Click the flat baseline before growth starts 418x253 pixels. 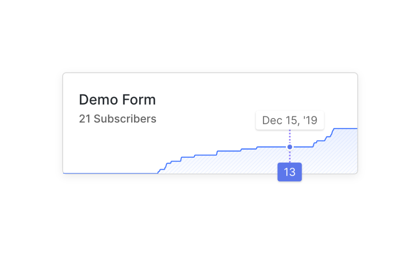pyautogui.click(x=110, y=173)
